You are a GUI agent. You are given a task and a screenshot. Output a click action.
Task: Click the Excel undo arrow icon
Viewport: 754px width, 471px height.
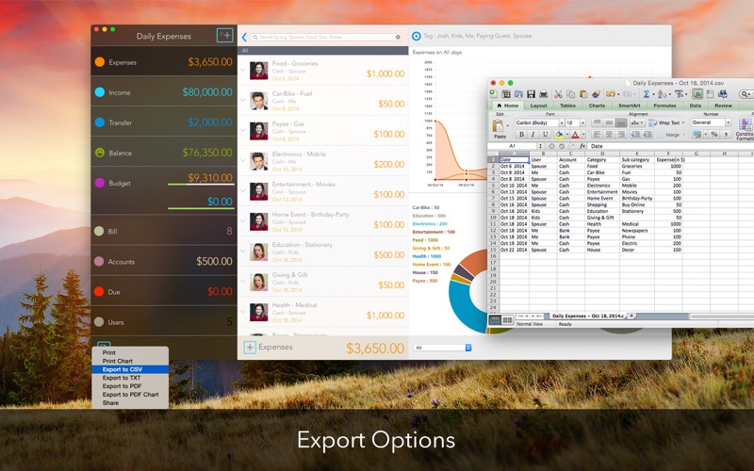pos(610,94)
